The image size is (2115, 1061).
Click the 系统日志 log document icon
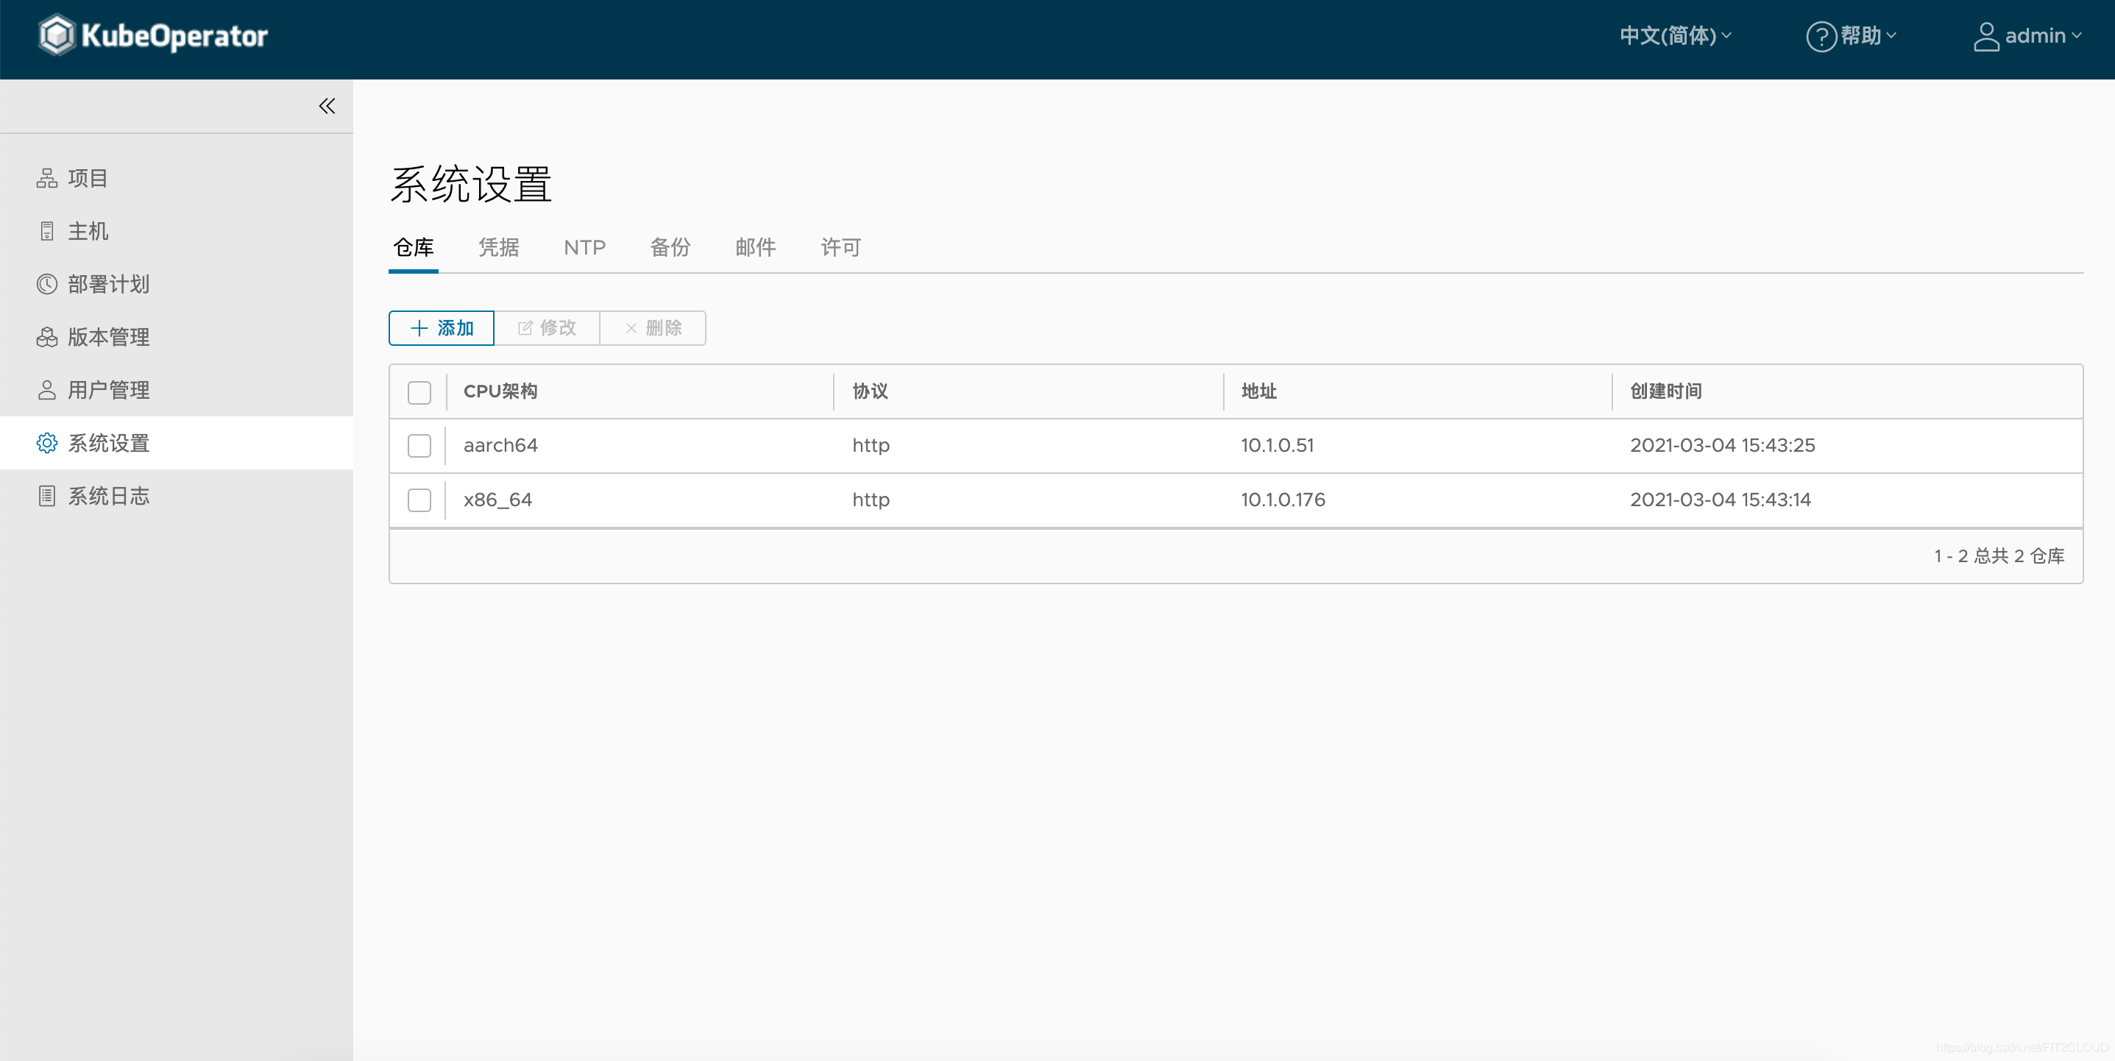[47, 496]
